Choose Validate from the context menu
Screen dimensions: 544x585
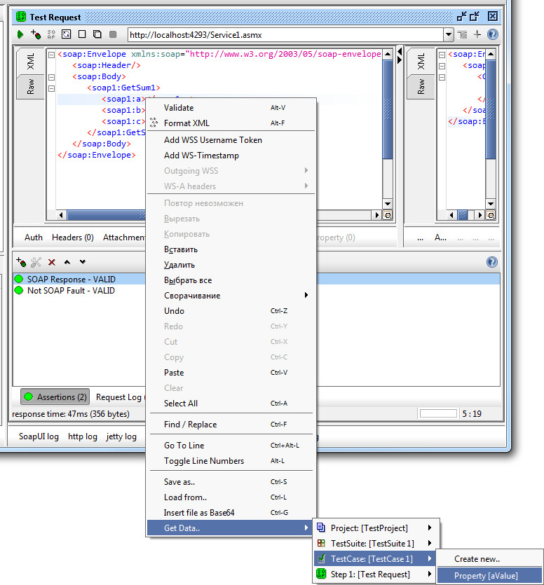tap(231, 108)
